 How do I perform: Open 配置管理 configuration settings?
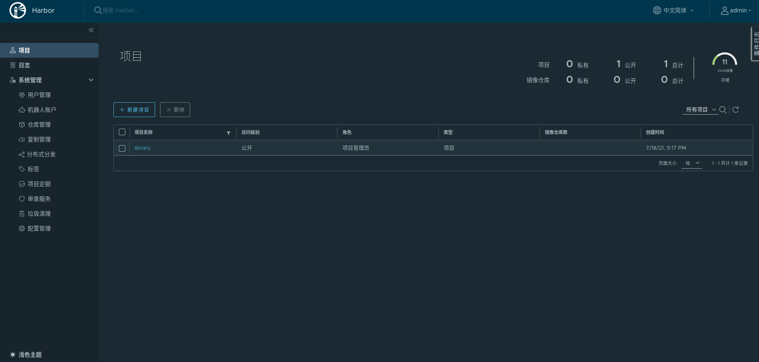point(39,228)
